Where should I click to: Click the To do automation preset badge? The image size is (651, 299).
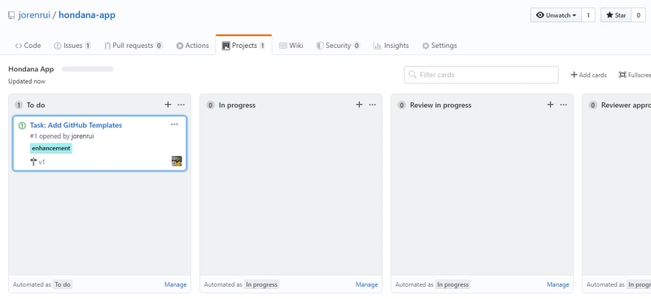[x=63, y=284]
